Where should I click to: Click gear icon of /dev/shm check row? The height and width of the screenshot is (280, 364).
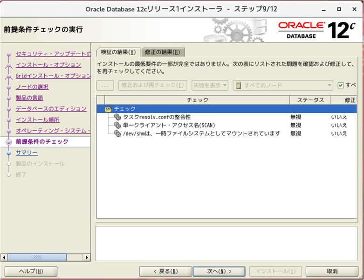click(117, 133)
